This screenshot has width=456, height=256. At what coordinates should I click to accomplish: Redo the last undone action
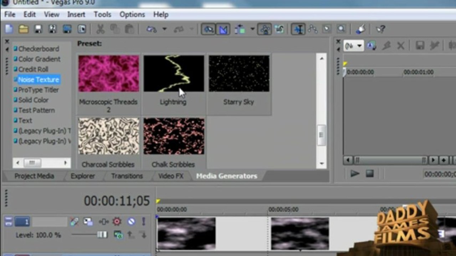pos(179,29)
